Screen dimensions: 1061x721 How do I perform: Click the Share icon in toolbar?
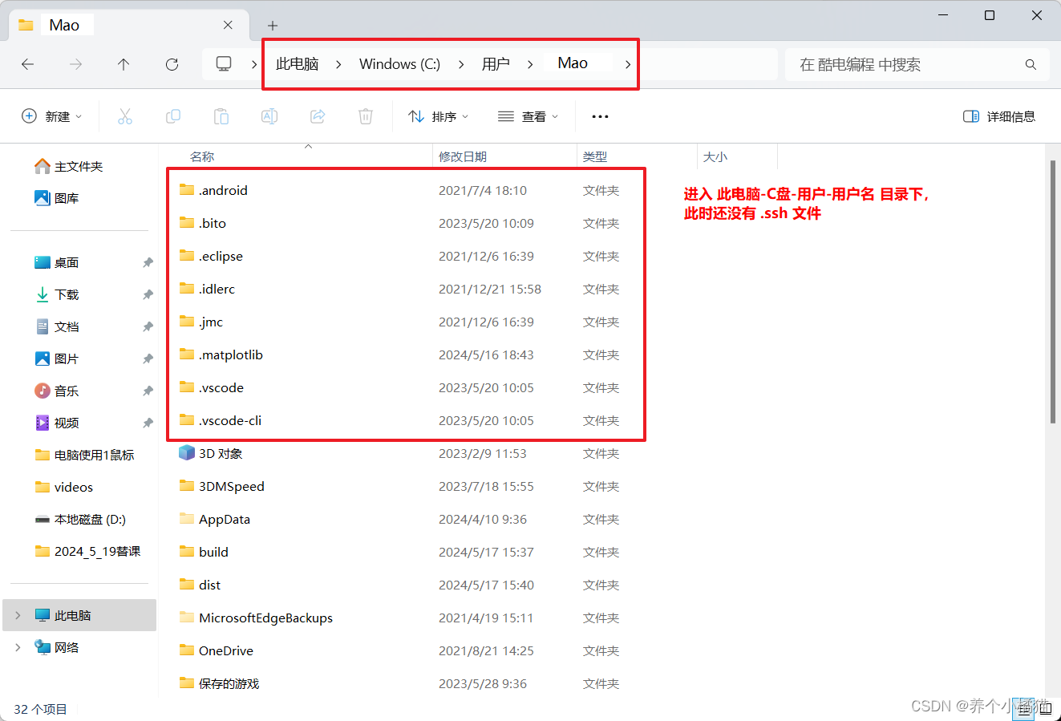click(318, 116)
